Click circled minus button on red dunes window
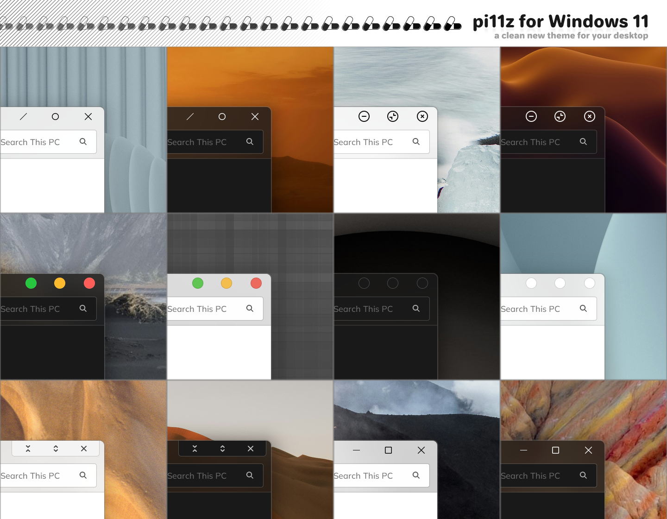This screenshot has width=667, height=519. 531,116
